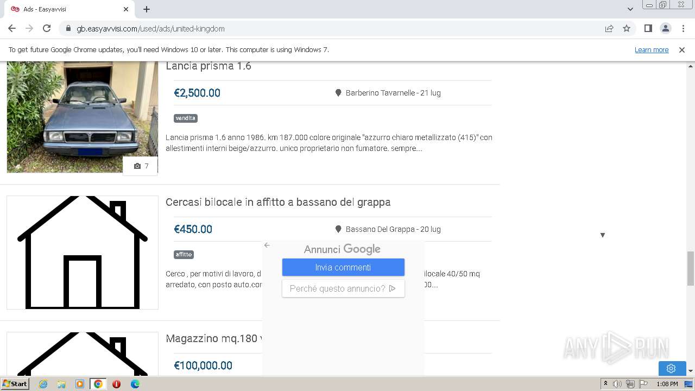Open Cercasi bilocale in affitto listing
The width and height of the screenshot is (695, 391).
click(278, 202)
